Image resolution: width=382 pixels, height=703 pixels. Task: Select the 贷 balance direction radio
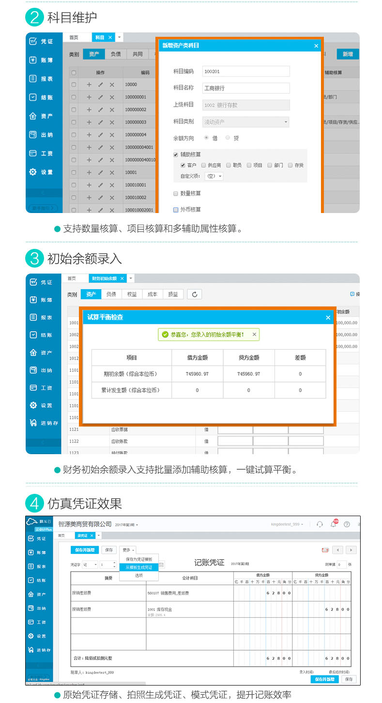point(228,138)
